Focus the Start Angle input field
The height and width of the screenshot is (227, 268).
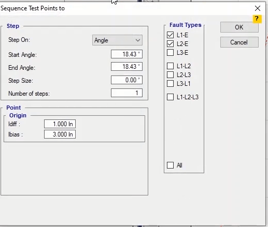tap(126, 54)
